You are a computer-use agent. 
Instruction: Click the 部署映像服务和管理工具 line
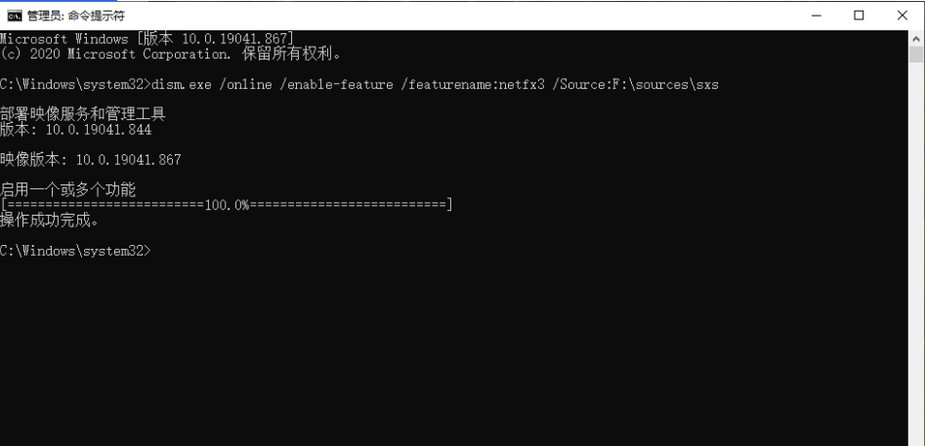pos(83,114)
